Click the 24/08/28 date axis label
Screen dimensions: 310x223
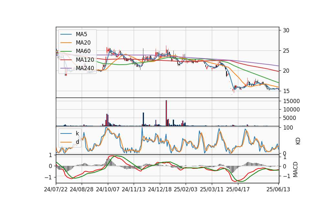[x=82, y=189]
